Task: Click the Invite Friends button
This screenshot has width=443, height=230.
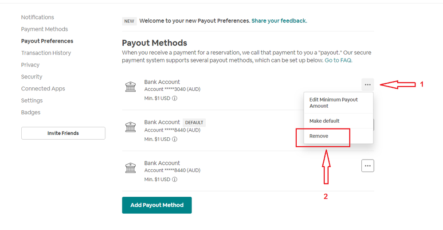Action: coord(63,133)
